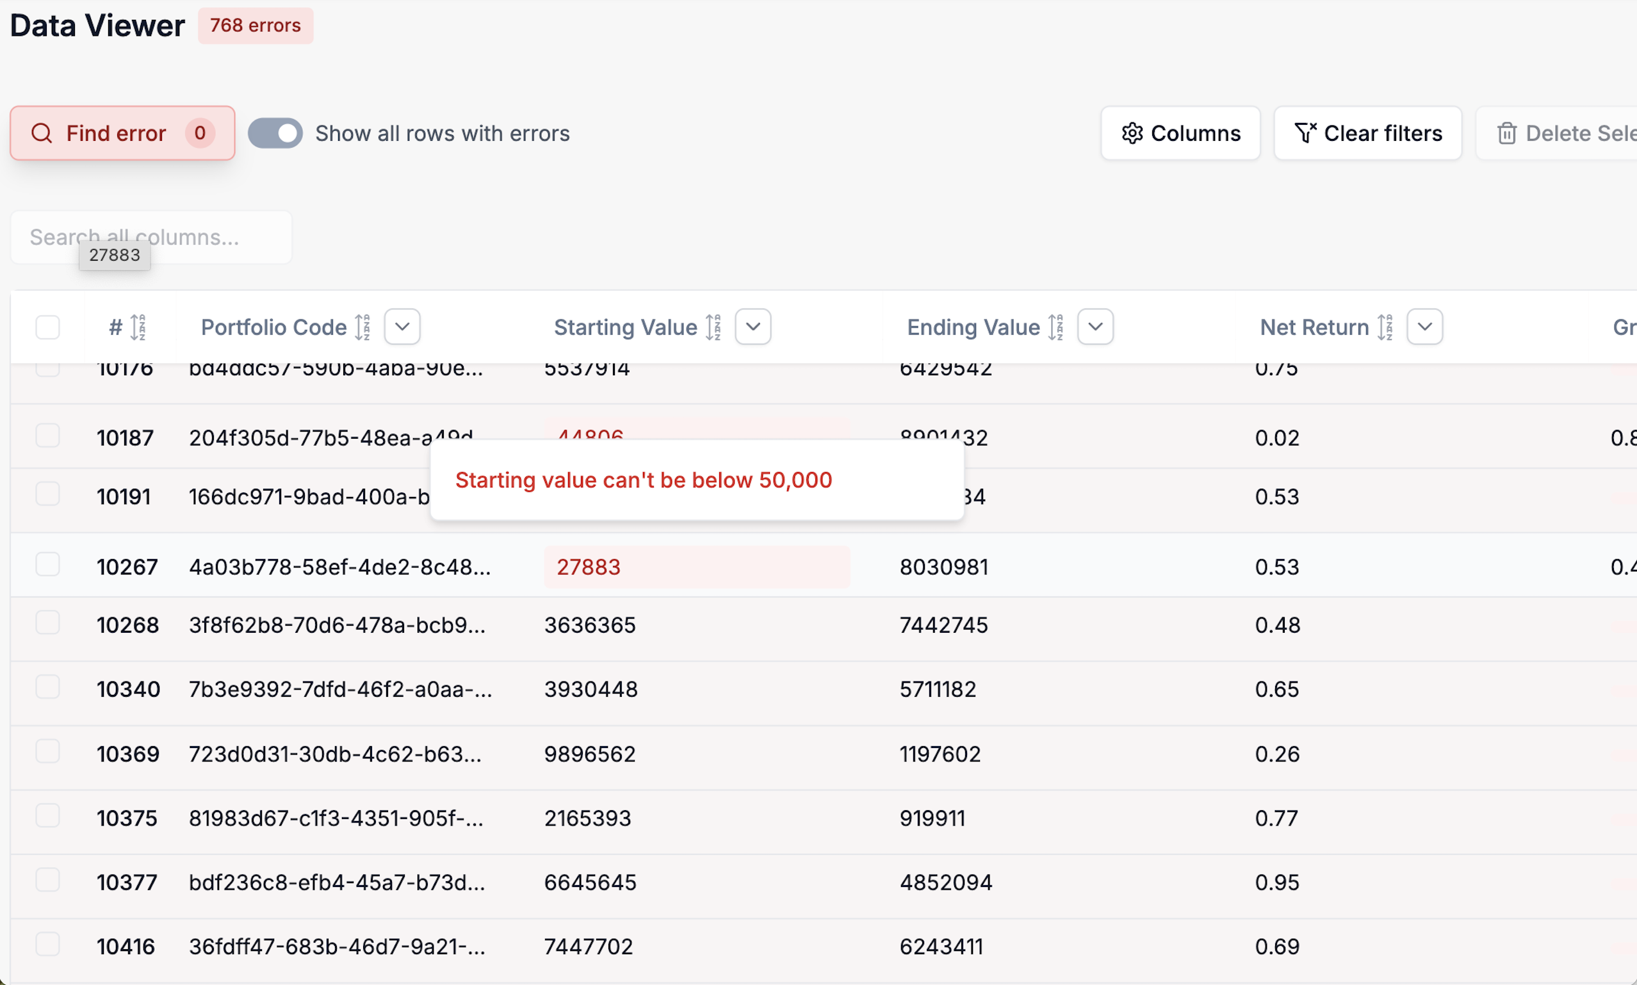Click the Find error button

[123, 133]
